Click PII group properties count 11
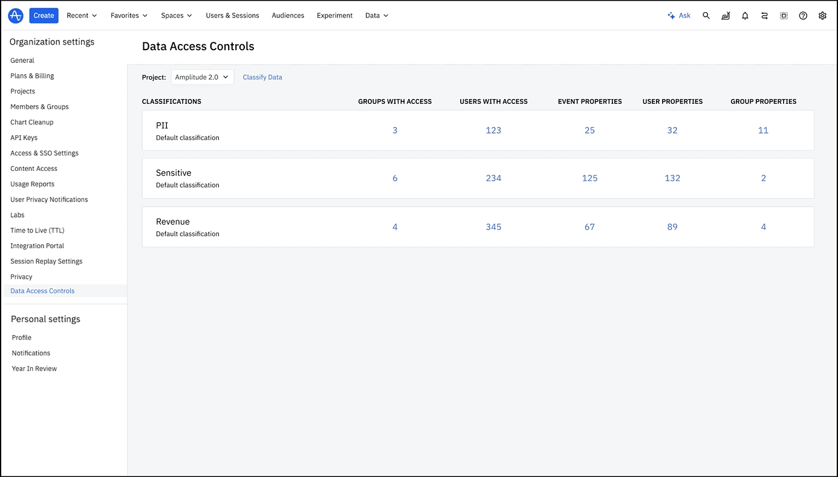 tap(764, 130)
